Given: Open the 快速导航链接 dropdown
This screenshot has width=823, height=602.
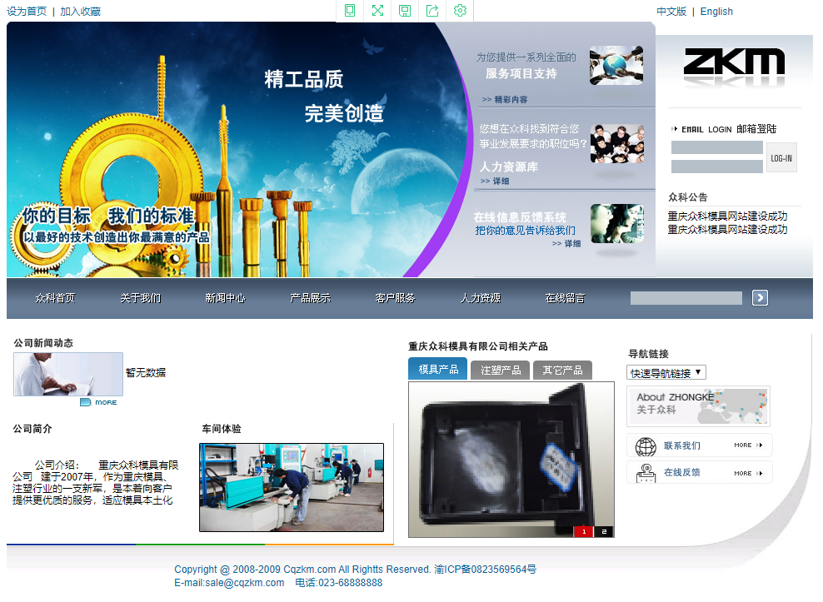Looking at the screenshot, I should [x=666, y=373].
